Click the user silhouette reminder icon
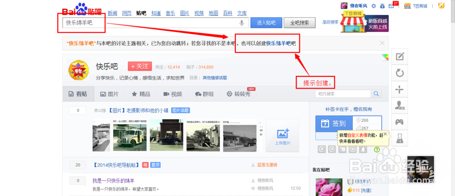Viewport: 455px width, 196px height. pyautogui.click(x=400, y=106)
